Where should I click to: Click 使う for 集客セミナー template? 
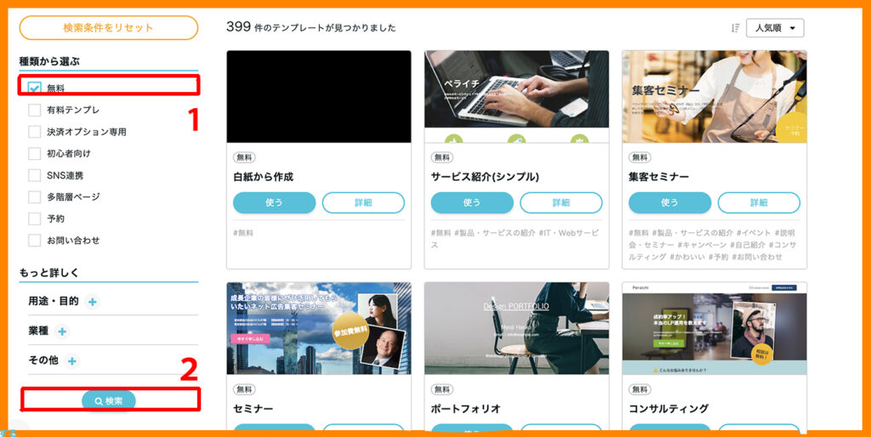(x=670, y=202)
